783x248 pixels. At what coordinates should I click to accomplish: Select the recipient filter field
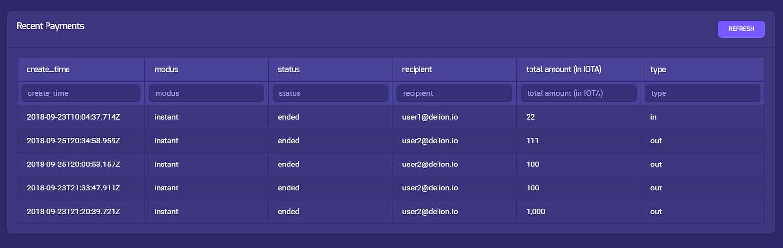454,93
